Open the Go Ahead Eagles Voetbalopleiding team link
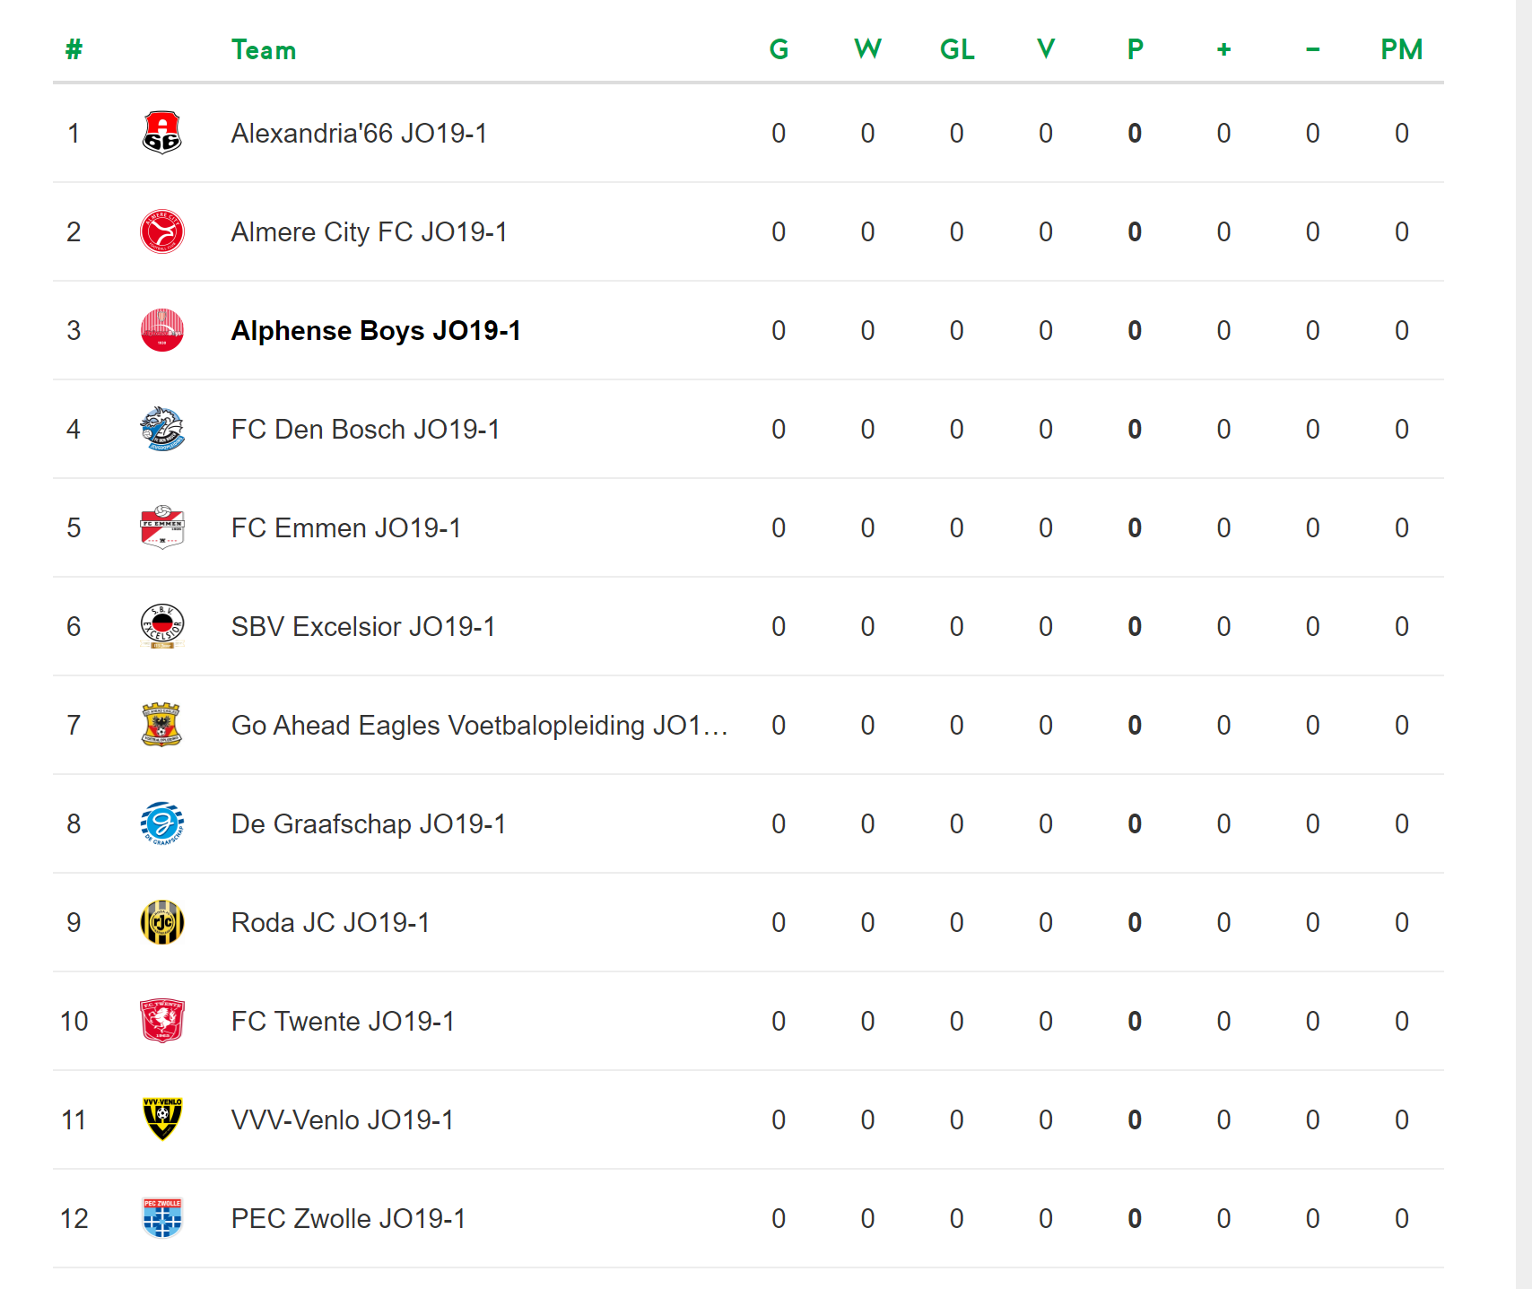Viewport: 1532px width, 1289px height. pos(479,726)
